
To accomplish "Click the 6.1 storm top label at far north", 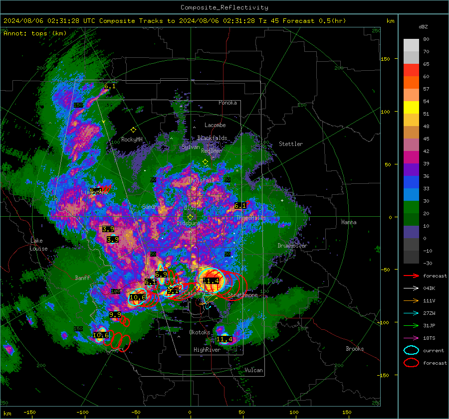I will coord(110,86).
